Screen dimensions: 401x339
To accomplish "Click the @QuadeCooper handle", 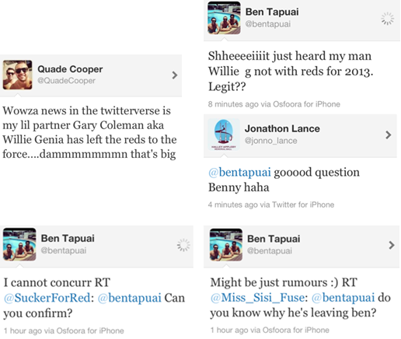I will (x=66, y=81).
